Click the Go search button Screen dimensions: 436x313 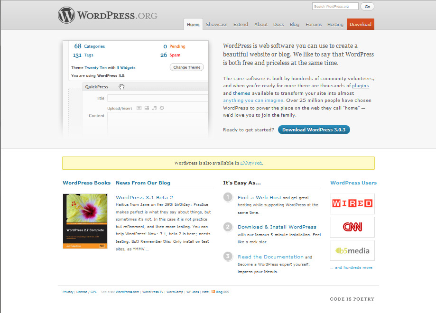(x=367, y=6)
